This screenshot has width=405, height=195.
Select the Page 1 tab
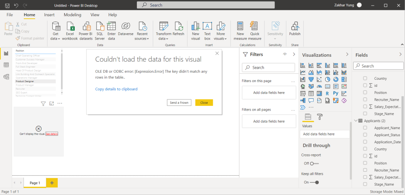pyautogui.click(x=35, y=183)
